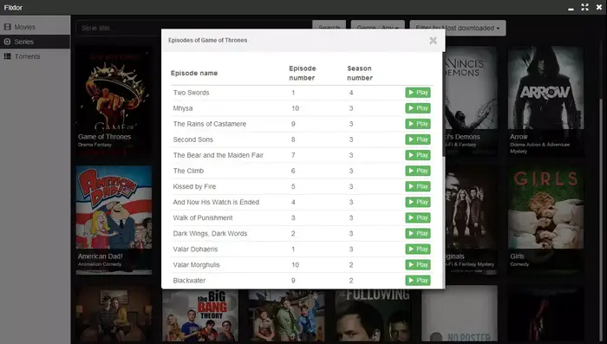The image size is (607, 344).
Task: Select the Blackwater episode name
Action: coord(189,281)
